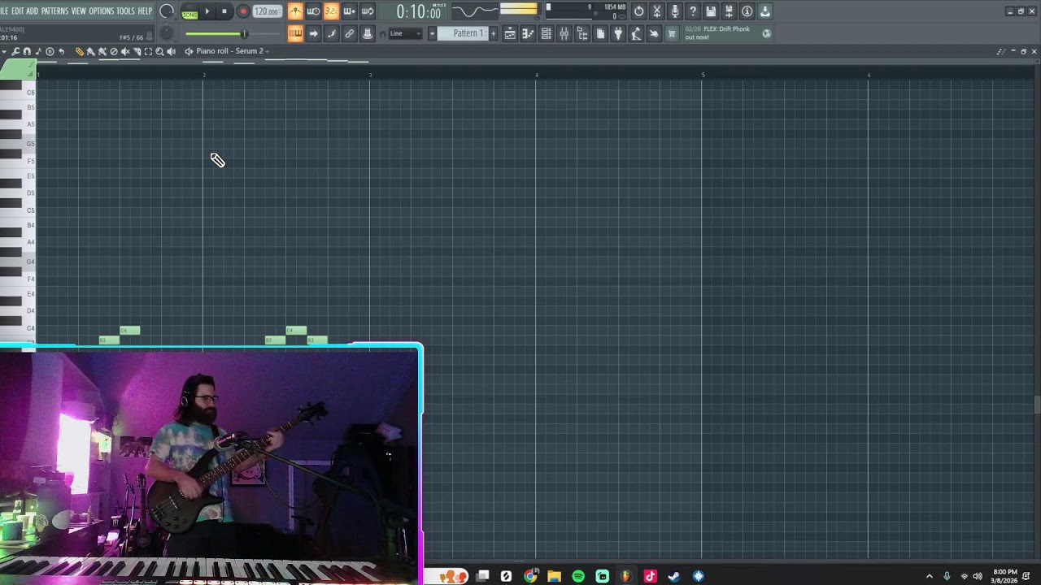Toggle wait for input to start playing
The width and height of the screenshot is (1041, 585).
coord(313,11)
